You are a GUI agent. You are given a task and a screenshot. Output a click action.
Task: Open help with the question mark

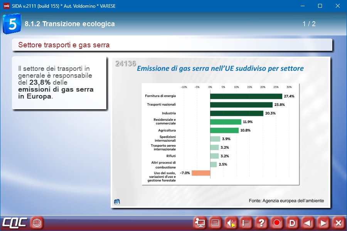pyautogui.click(x=261, y=223)
